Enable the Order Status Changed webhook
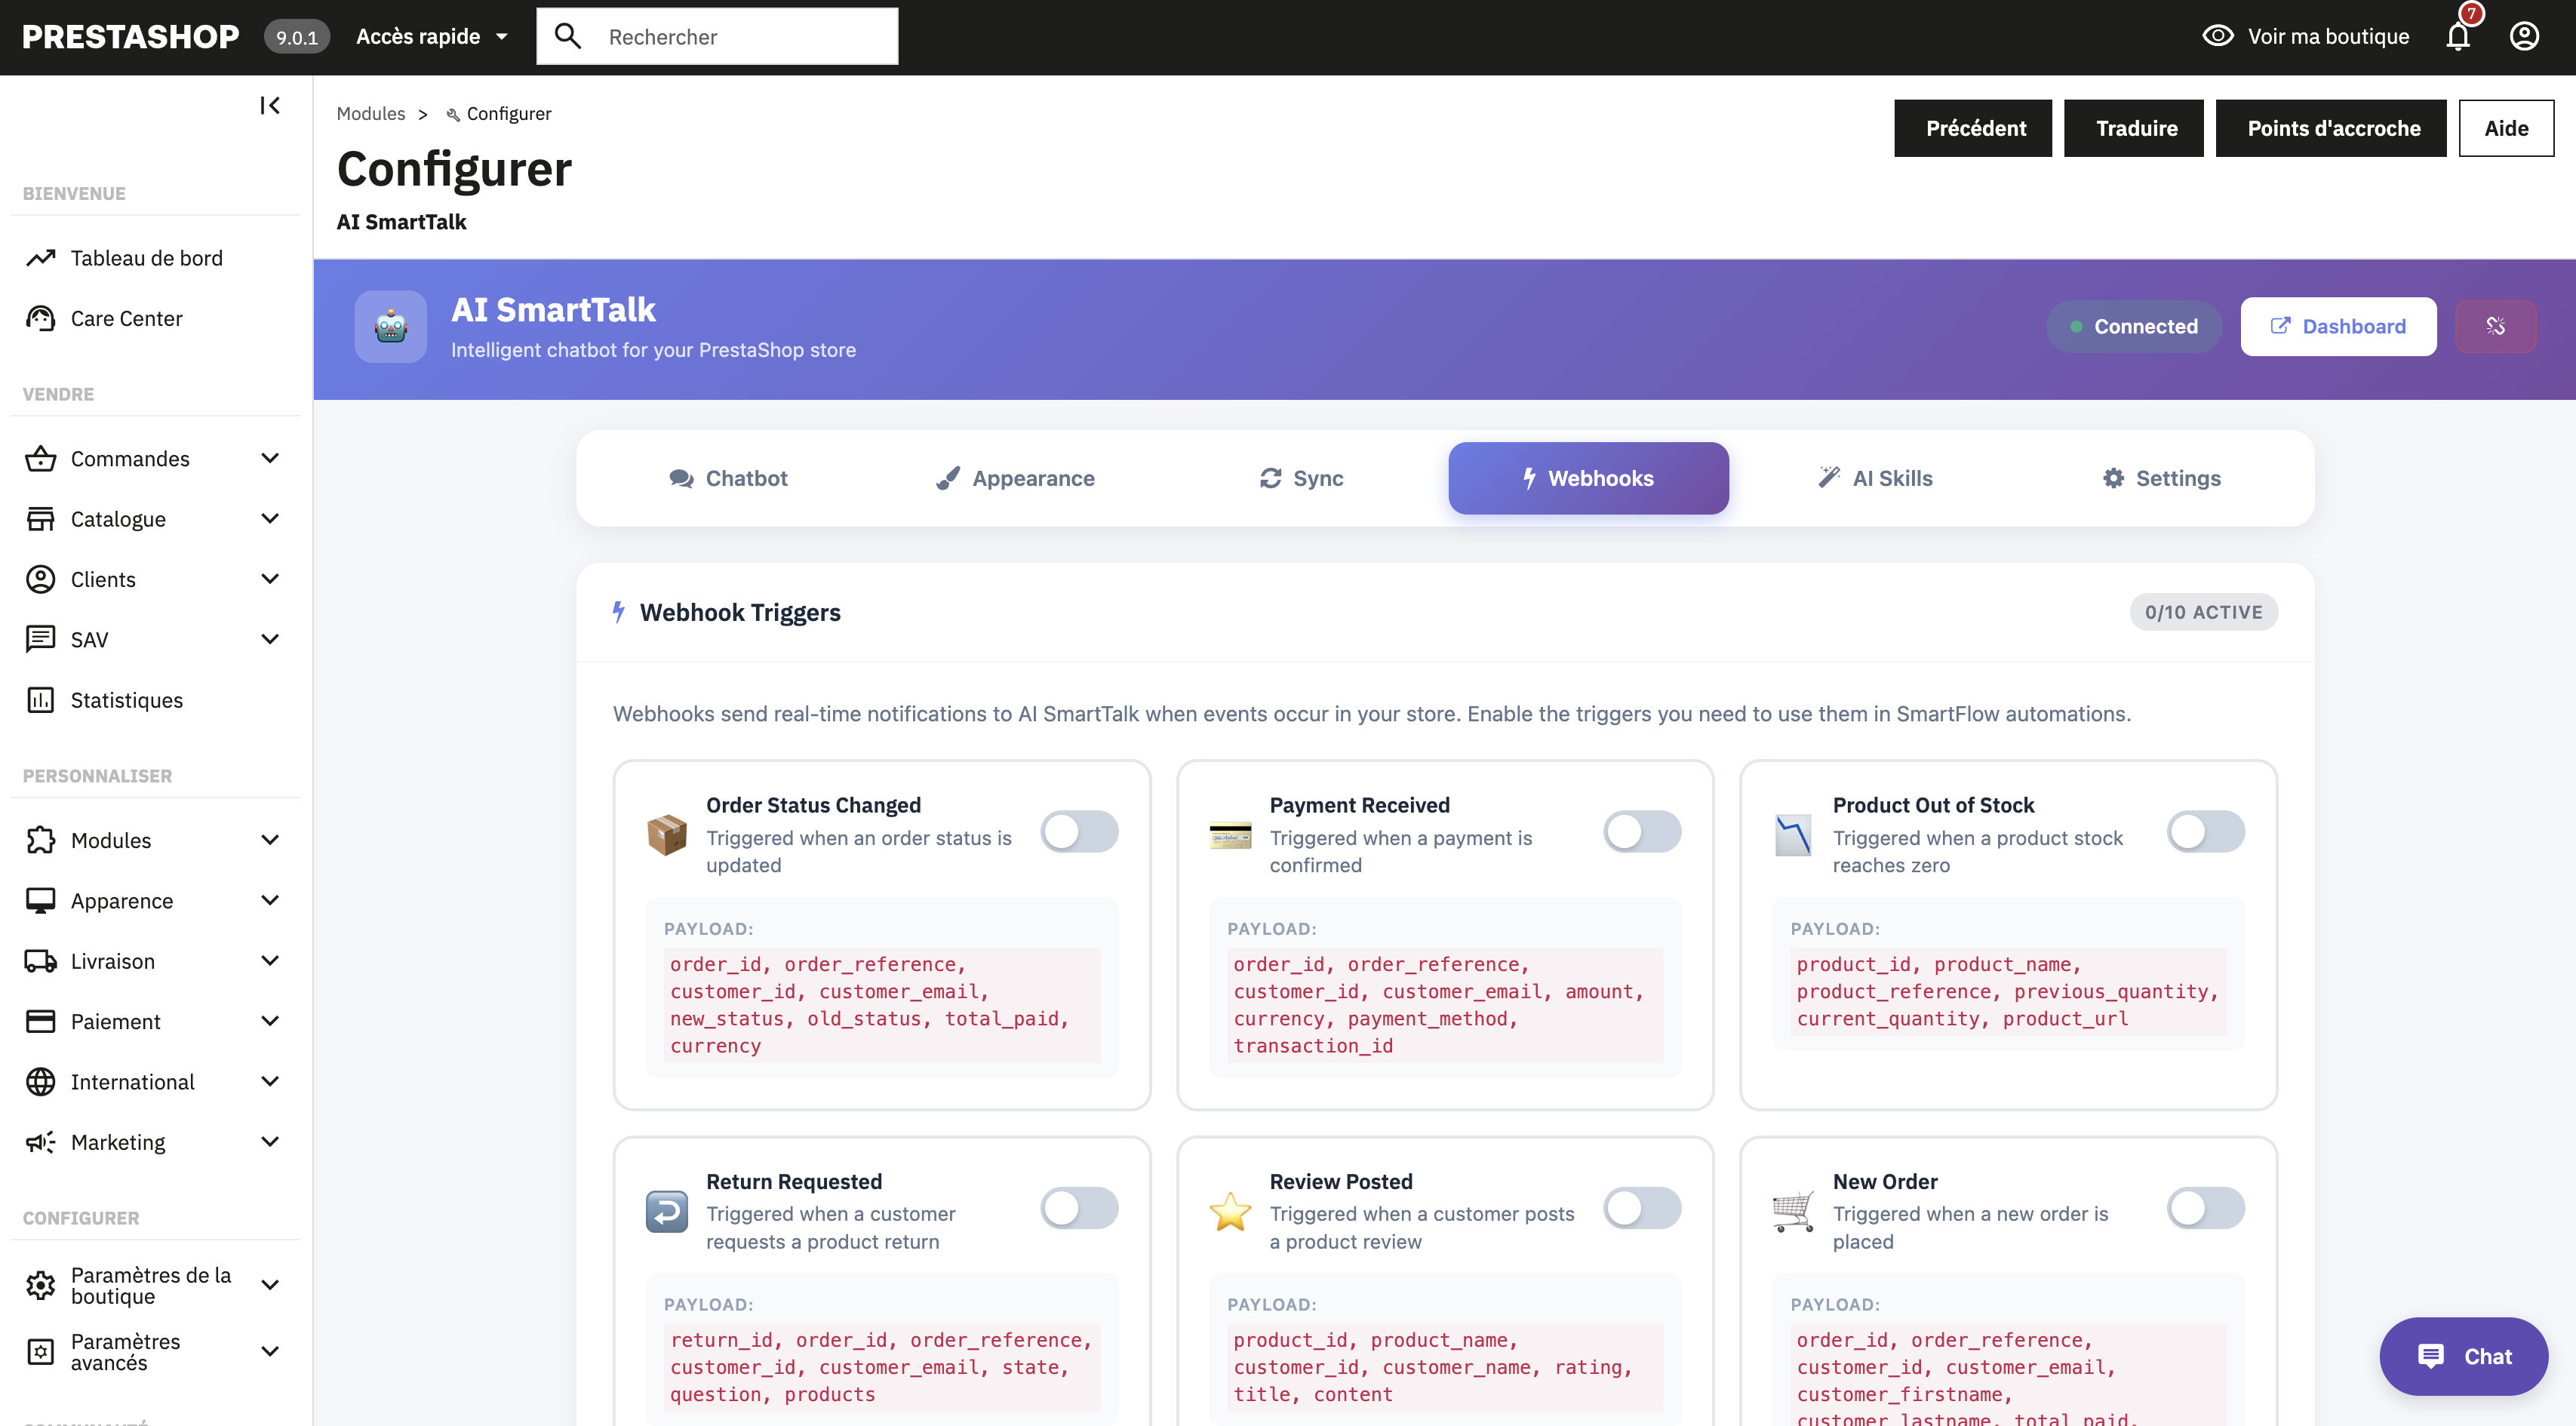 tap(1080, 831)
